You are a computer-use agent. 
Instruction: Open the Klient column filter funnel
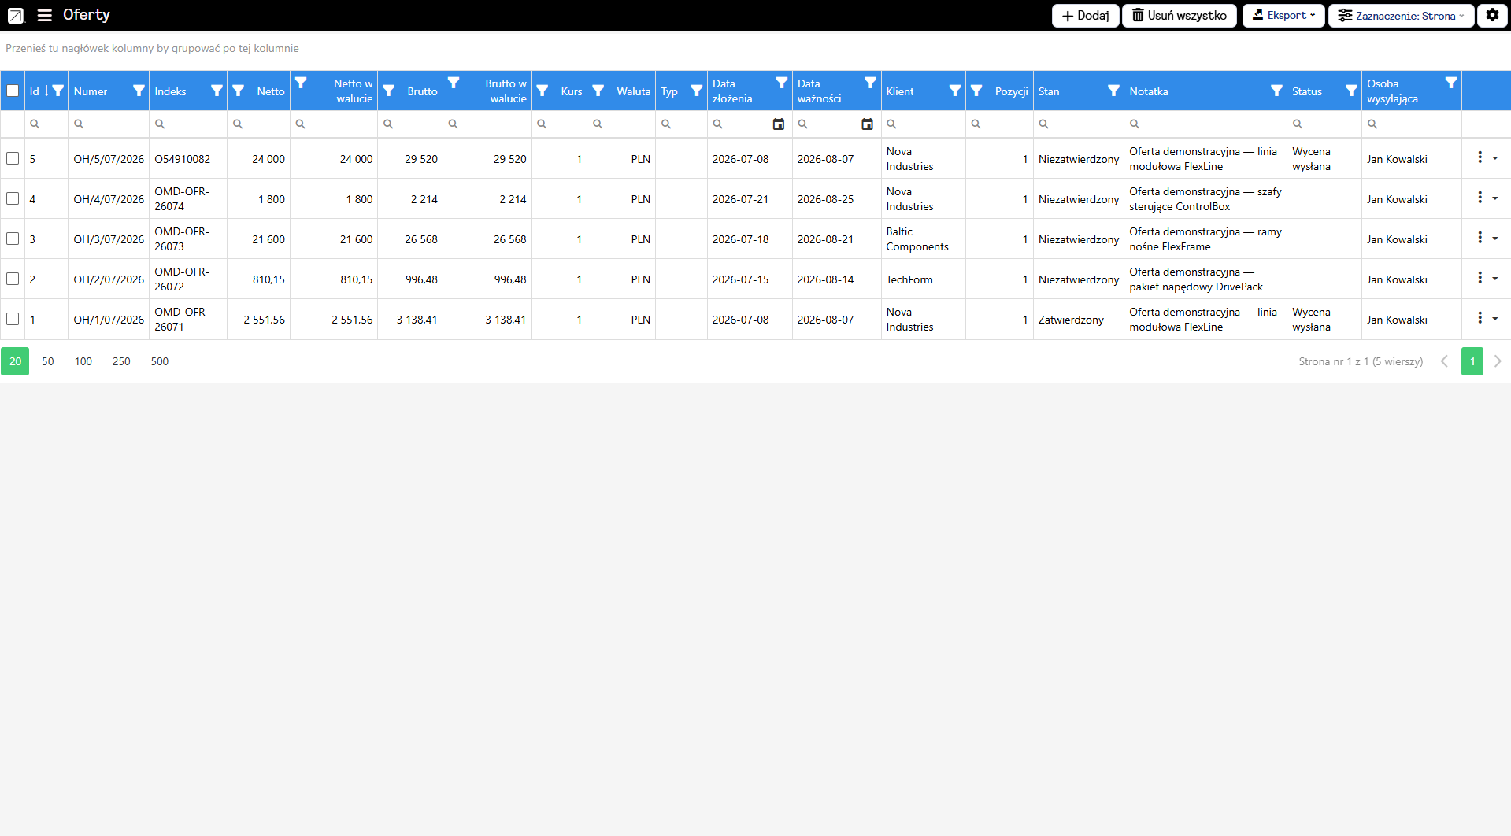point(954,91)
